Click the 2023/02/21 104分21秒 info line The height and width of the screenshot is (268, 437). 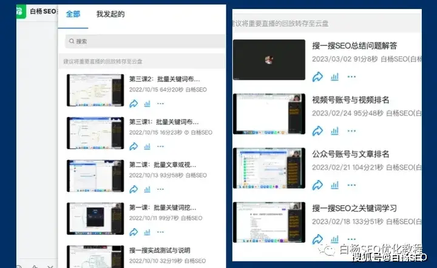(367, 167)
